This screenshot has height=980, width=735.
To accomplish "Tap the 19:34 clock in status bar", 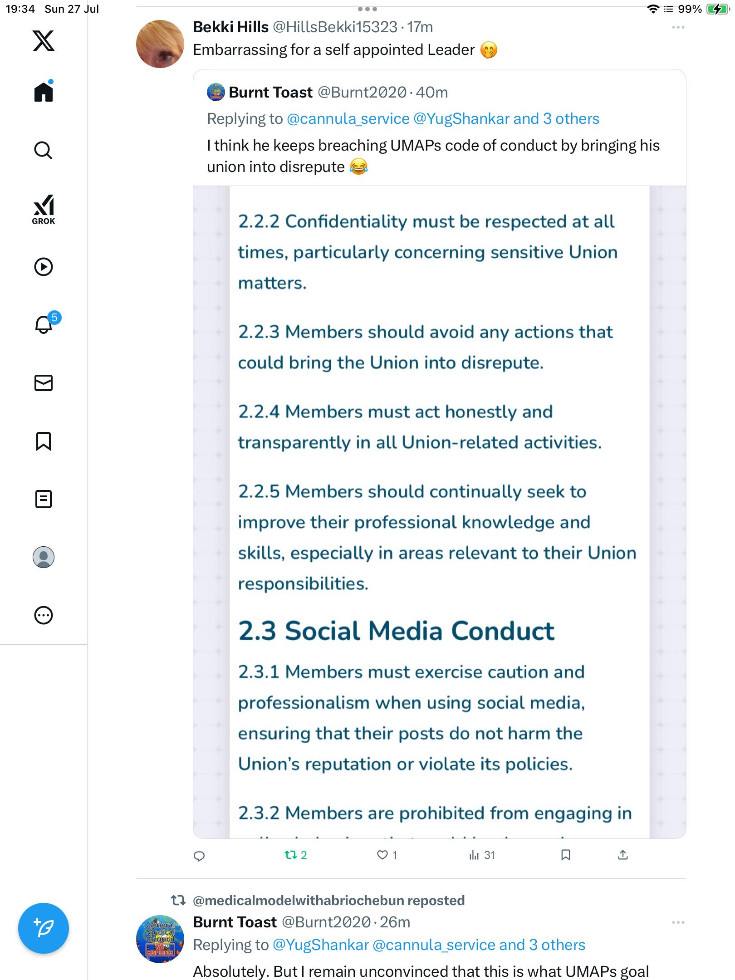I will click(20, 9).
